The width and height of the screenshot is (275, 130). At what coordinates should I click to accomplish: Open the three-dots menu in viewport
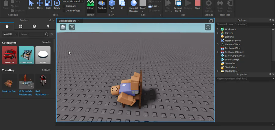point(208,27)
